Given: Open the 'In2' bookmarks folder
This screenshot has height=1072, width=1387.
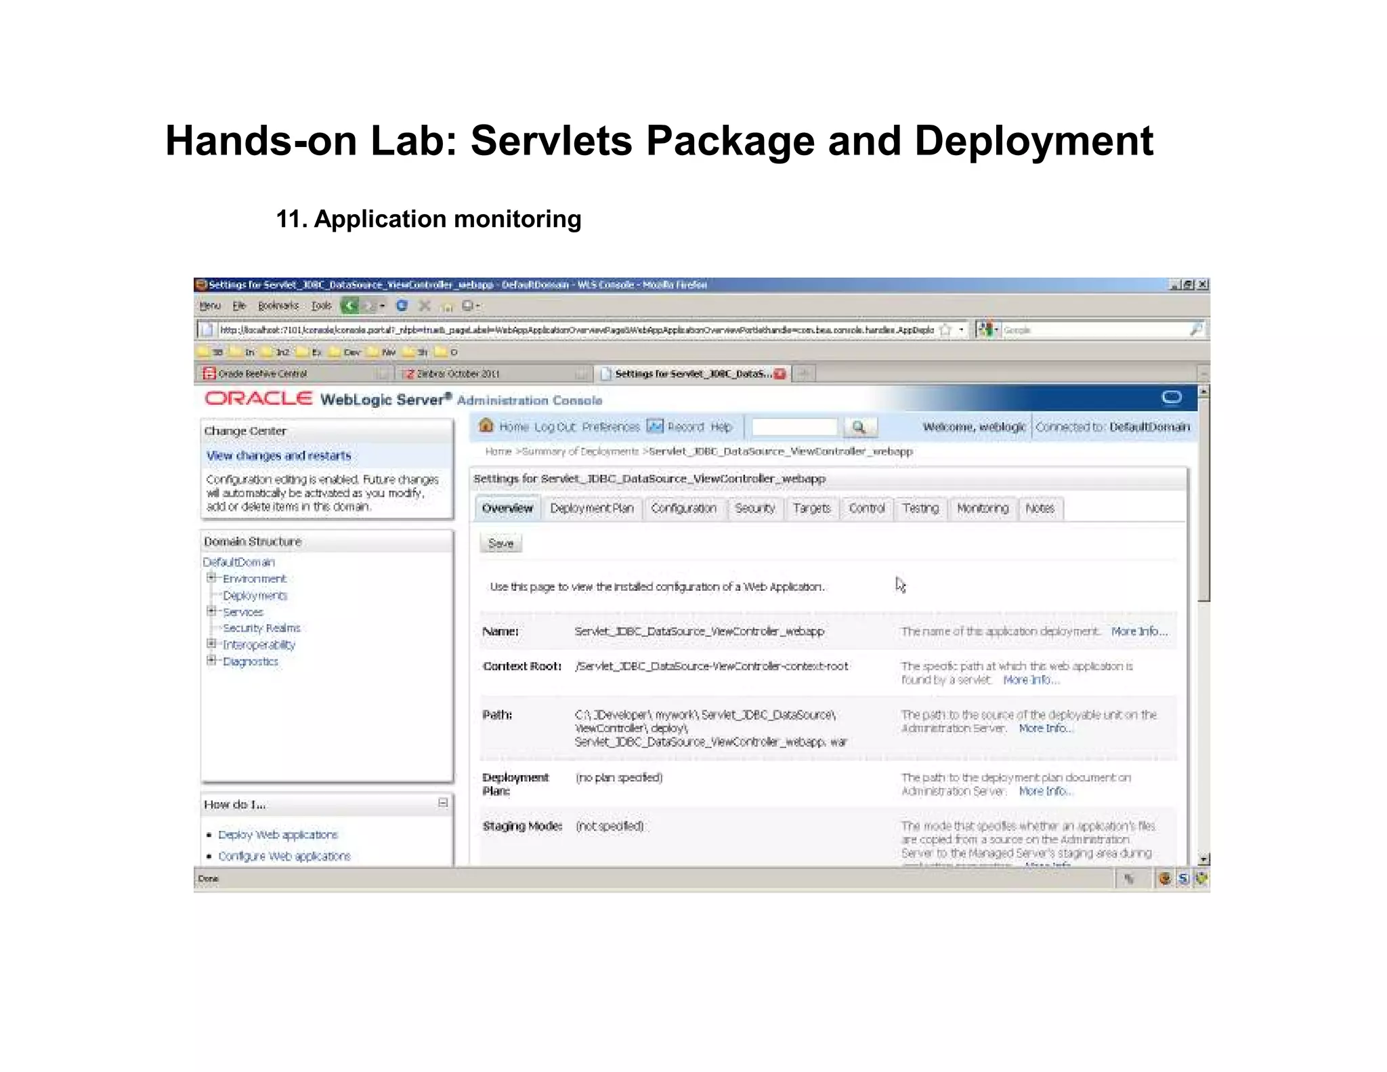Looking at the screenshot, I should pos(276,352).
